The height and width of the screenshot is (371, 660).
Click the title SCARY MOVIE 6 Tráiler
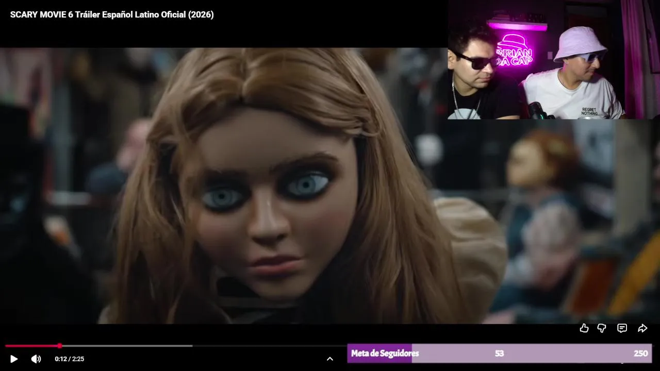pyautogui.click(x=112, y=14)
